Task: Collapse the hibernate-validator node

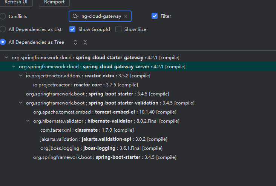Action: click(28, 121)
